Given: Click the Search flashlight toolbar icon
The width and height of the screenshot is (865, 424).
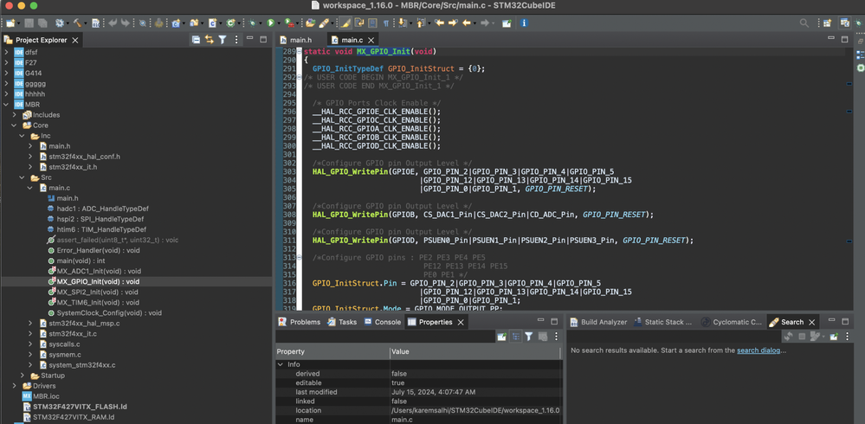Looking at the screenshot, I should tap(324, 23).
